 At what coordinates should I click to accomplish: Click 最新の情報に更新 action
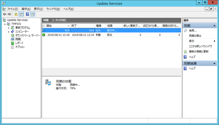click(199, 52)
